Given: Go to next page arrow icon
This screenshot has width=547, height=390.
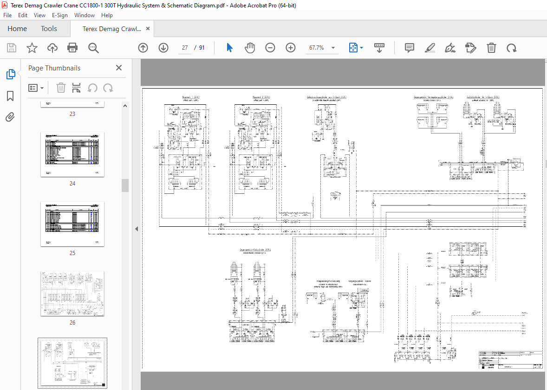Looking at the screenshot, I should pyautogui.click(x=163, y=48).
